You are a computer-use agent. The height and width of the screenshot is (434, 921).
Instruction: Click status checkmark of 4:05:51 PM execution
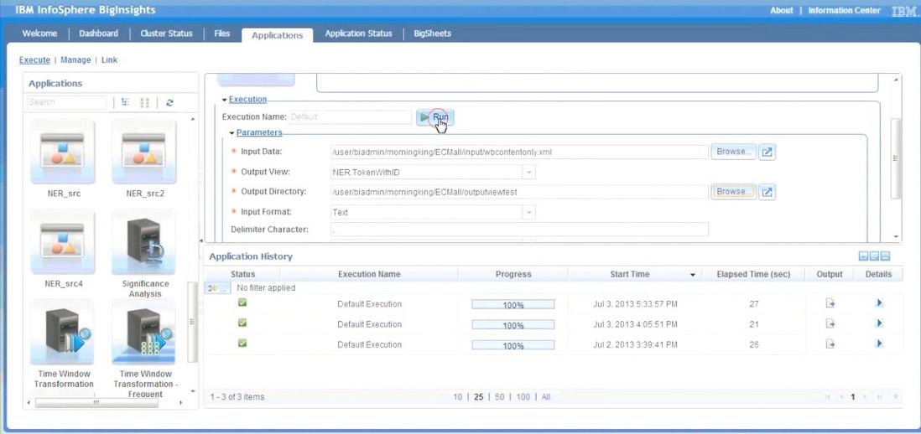(x=242, y=323)
